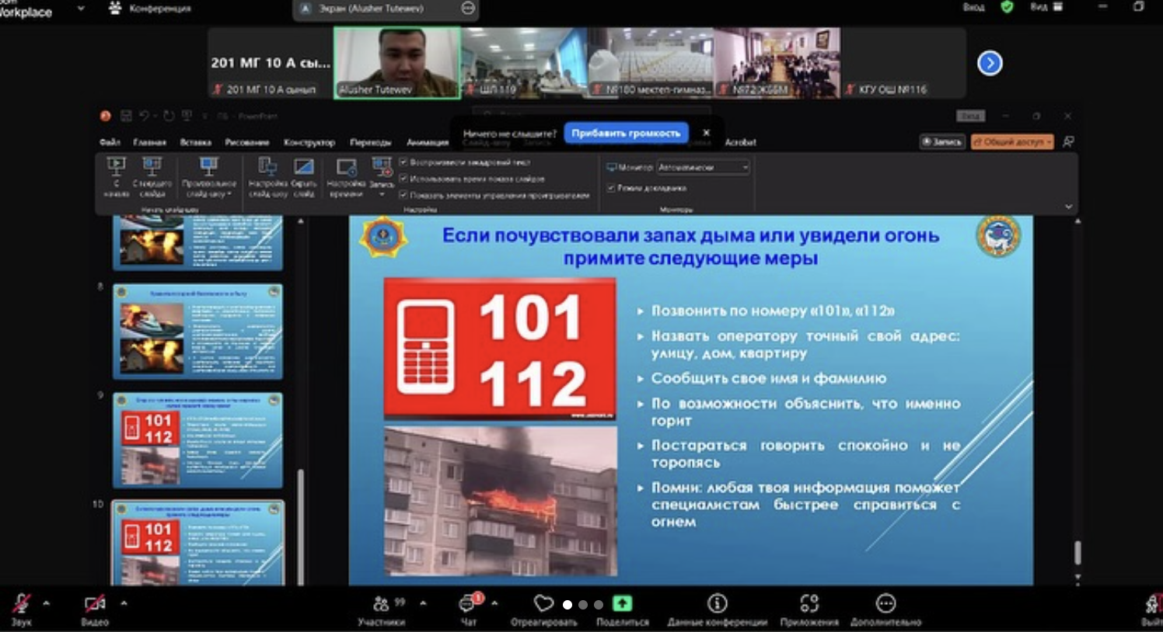Click the 'Прибавить громкость' button
Viewport: 1163px width, 632px height.
(x=626, y=133)
